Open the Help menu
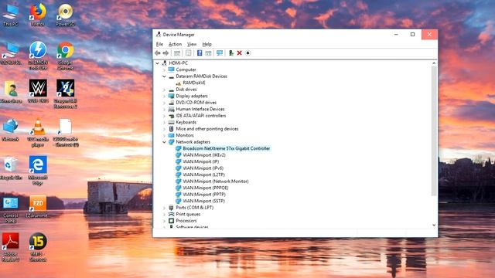Image resolution: width=495 pixels, height=278 pixels. pos(207,44)
